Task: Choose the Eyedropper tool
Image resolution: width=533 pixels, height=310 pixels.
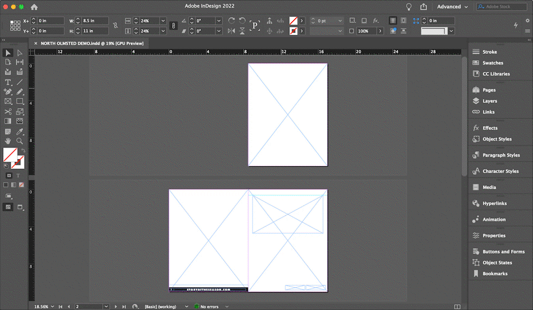Action: pyautogui.click(x=20, y=131)
